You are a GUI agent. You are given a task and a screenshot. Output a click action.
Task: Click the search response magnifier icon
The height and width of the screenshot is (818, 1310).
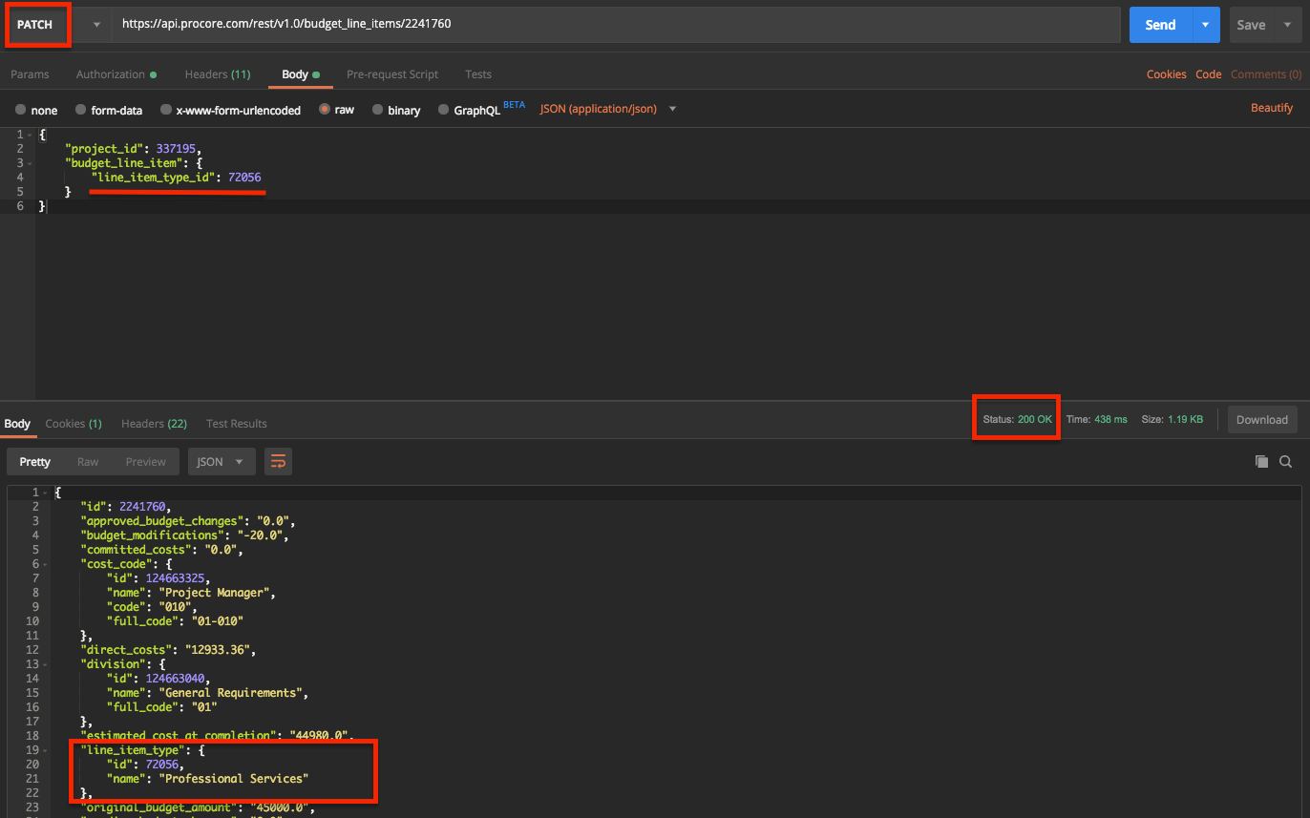point(1286,462)
